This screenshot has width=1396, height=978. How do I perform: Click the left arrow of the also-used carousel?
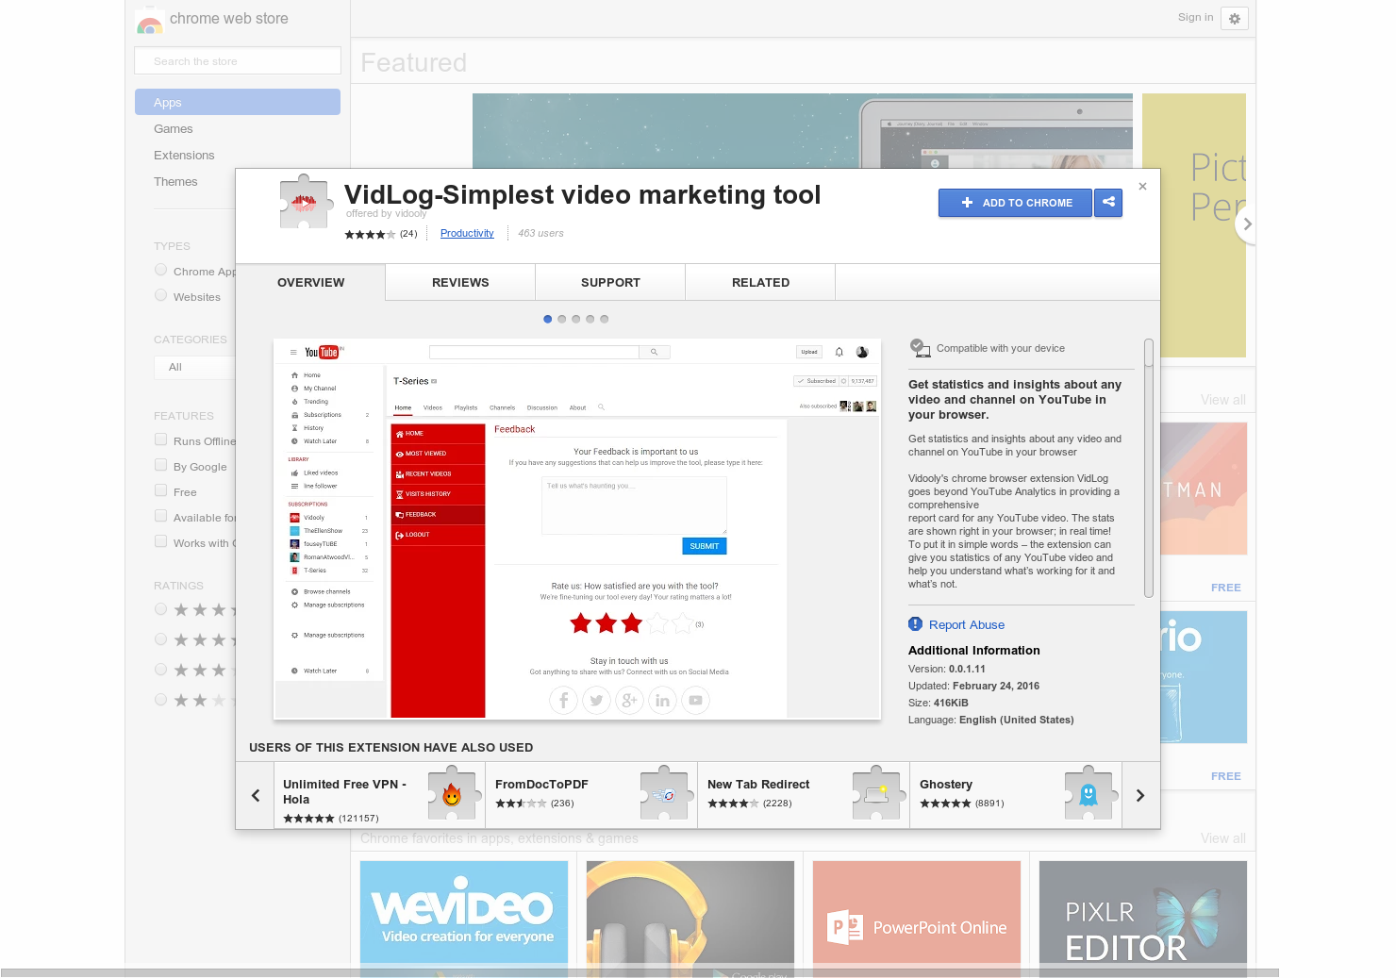[255, 795]
